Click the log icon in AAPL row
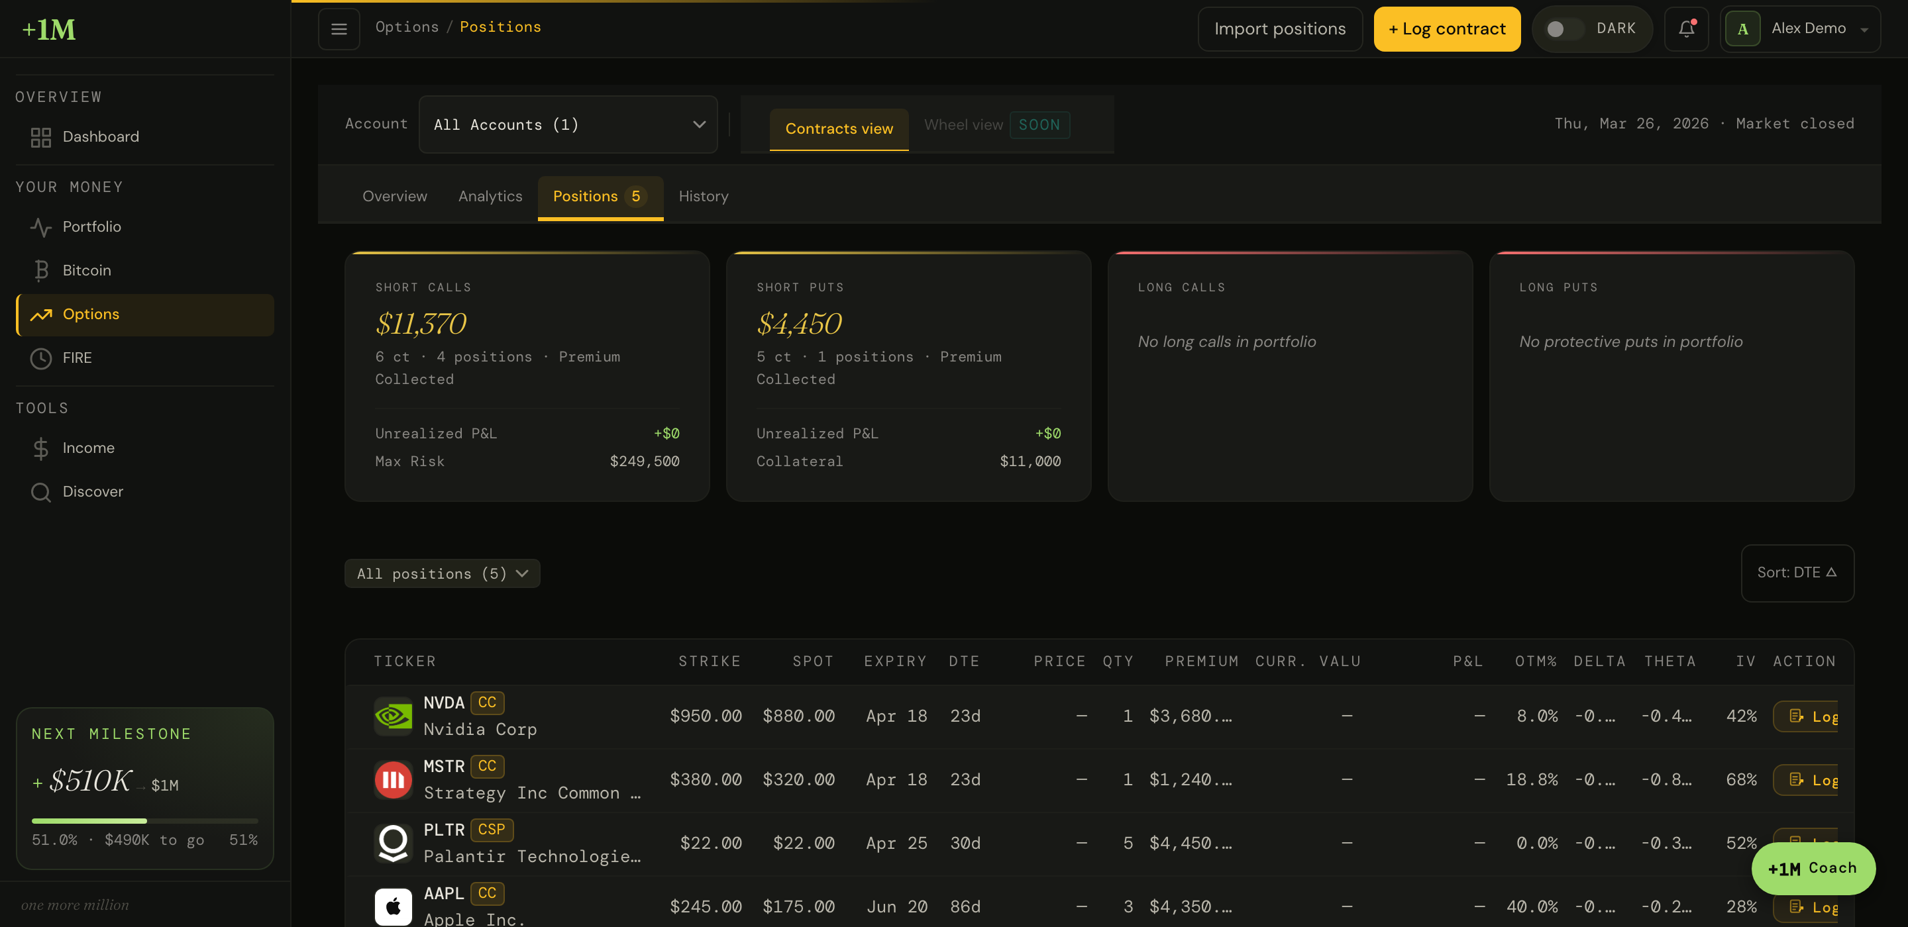1908x927 pixels. (1795, 906)
